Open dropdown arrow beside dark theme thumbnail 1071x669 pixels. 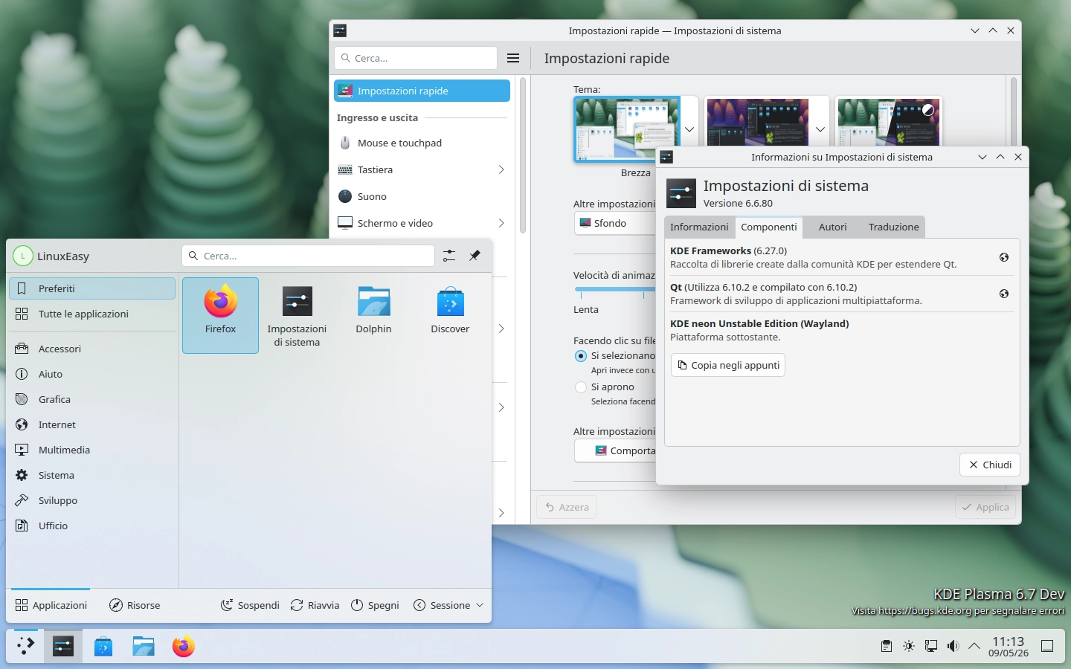(820, 129)
